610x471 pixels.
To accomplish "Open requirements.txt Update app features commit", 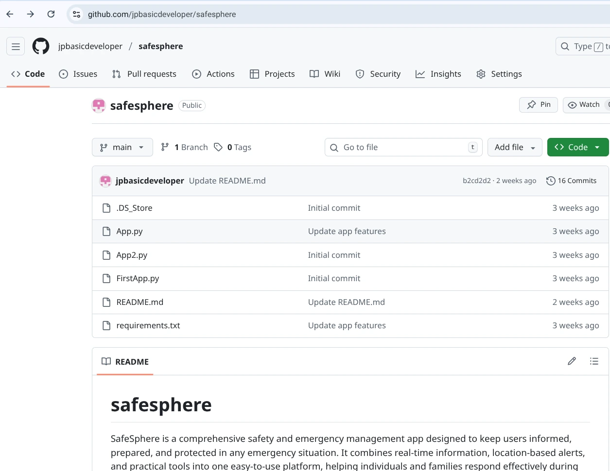I will [347, 325].
